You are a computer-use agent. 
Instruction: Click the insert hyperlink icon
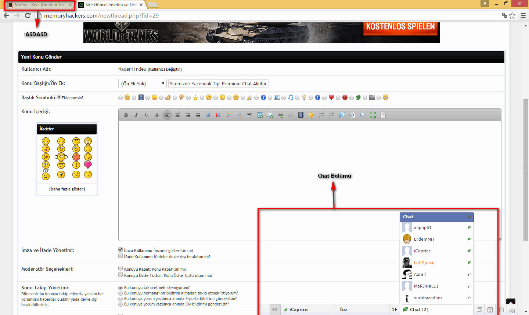click(x=280, y=115)
